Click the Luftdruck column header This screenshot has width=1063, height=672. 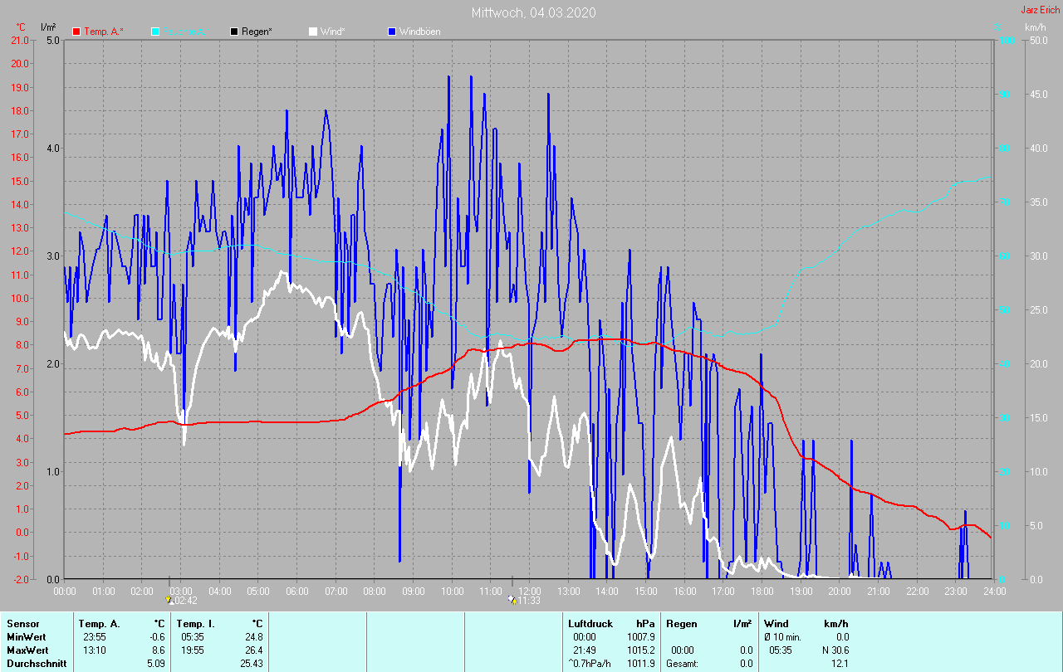[590, 623]
